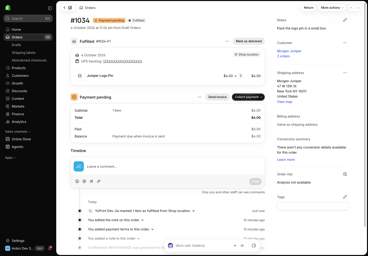Viewport: 368px width, 256px height.
Task: Expand the fulfilled timeline event details
Action: (x=193, y=211)
